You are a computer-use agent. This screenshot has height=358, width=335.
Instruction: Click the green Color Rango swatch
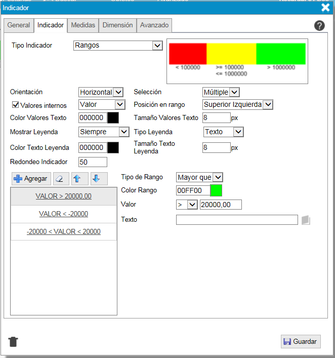pyautogui.click(x=216, y=191)
